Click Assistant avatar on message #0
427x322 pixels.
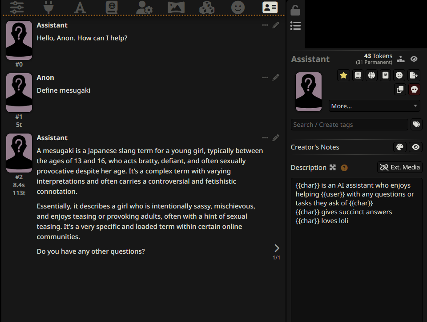click(x=19, y=40)
